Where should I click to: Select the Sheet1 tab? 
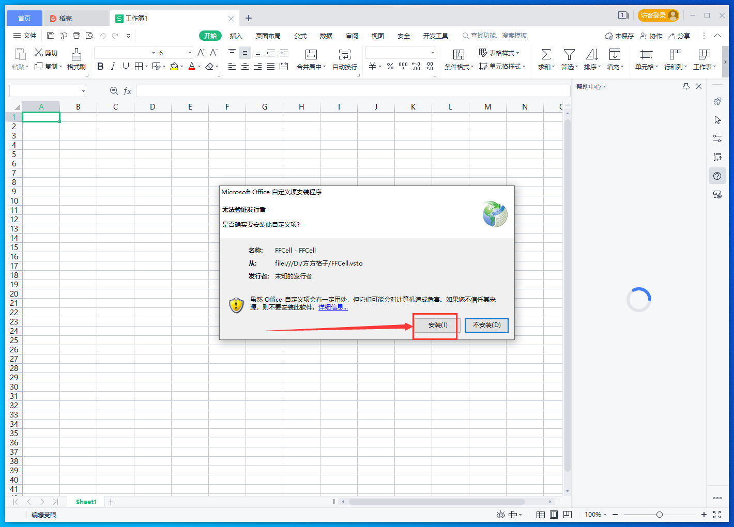tap(86, 502)
